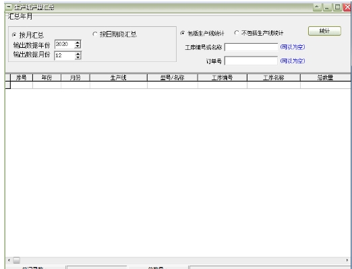Click the 总数量 column header
Screen dimensions: 352x269
325,78
